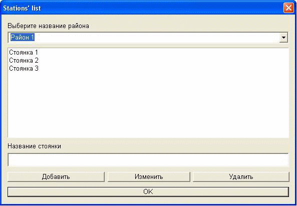Click empty title bar area
This screenshot has height=206, width=297.
click(161, 9)
